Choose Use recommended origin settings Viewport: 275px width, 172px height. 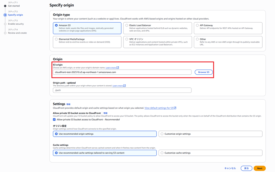(56, 134)
